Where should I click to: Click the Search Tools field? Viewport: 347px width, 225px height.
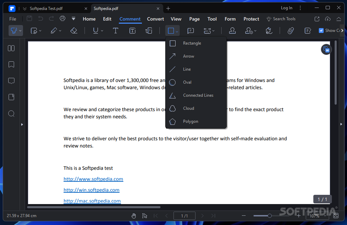tap(281, 19)
